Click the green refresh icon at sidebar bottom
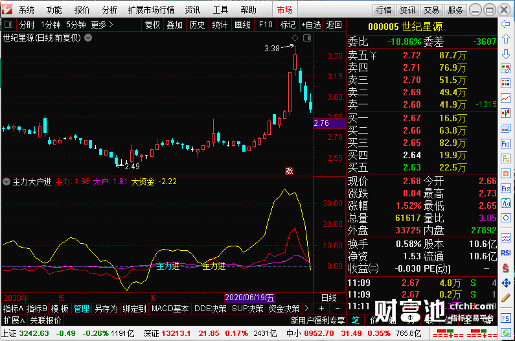Viewport: 515px width, 341px height. 505,333
